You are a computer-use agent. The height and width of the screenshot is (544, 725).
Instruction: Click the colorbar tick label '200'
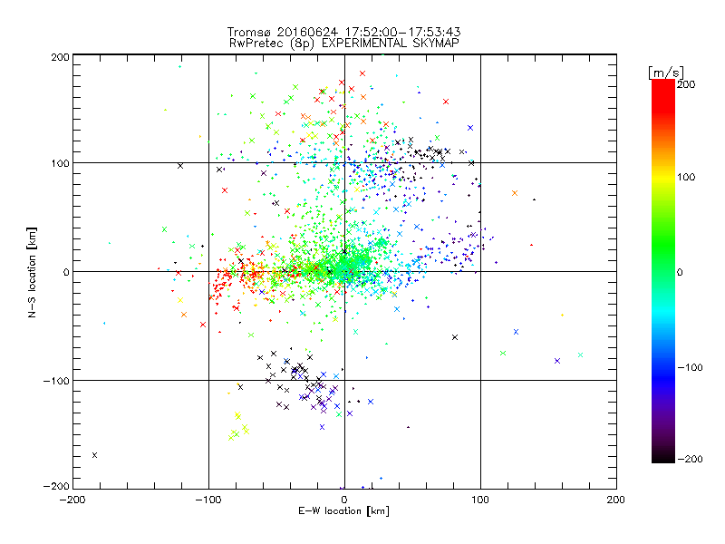(x=686, y=84)
